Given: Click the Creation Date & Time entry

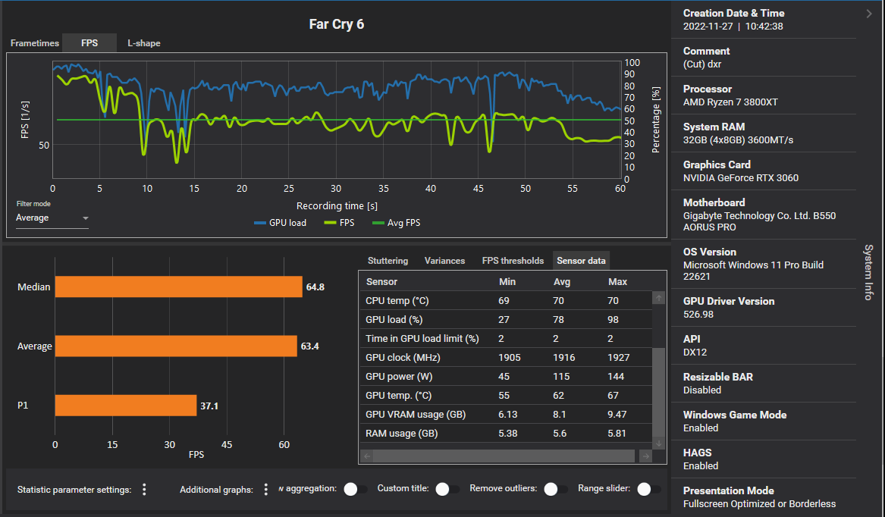Looking at the screenshot, I should point(763,19).
